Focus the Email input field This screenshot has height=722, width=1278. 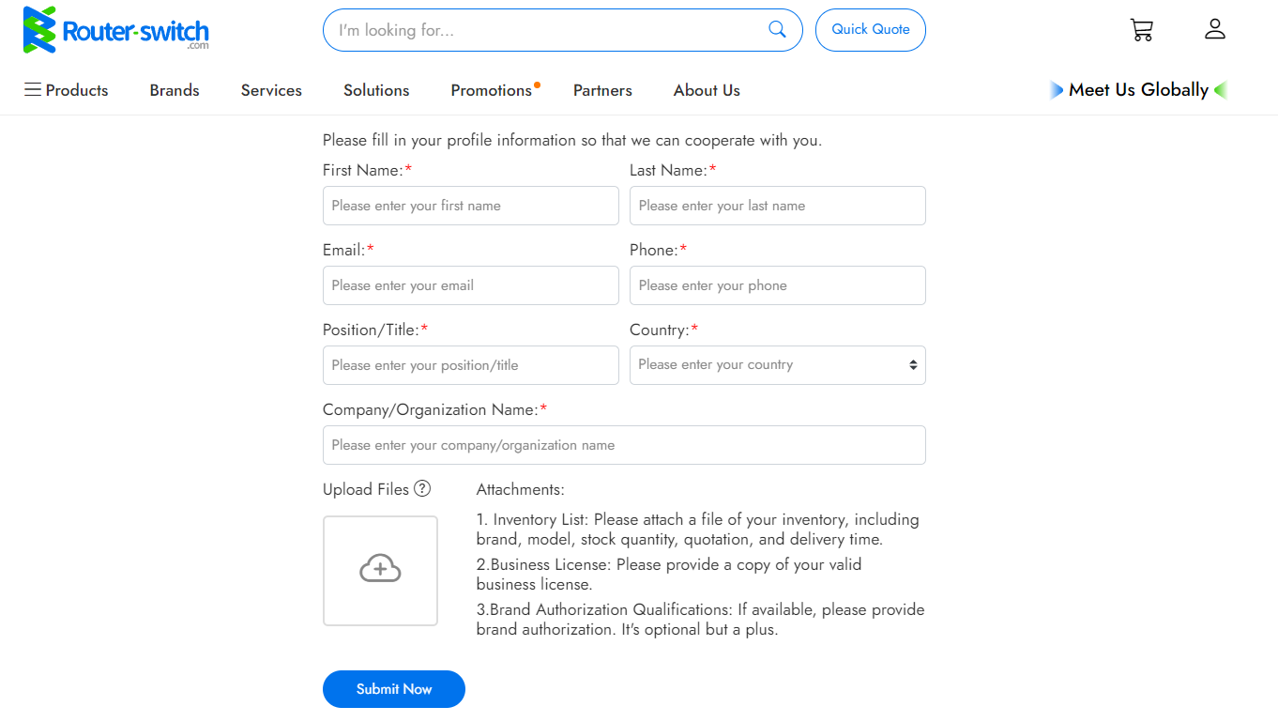(x=470, y=285)
